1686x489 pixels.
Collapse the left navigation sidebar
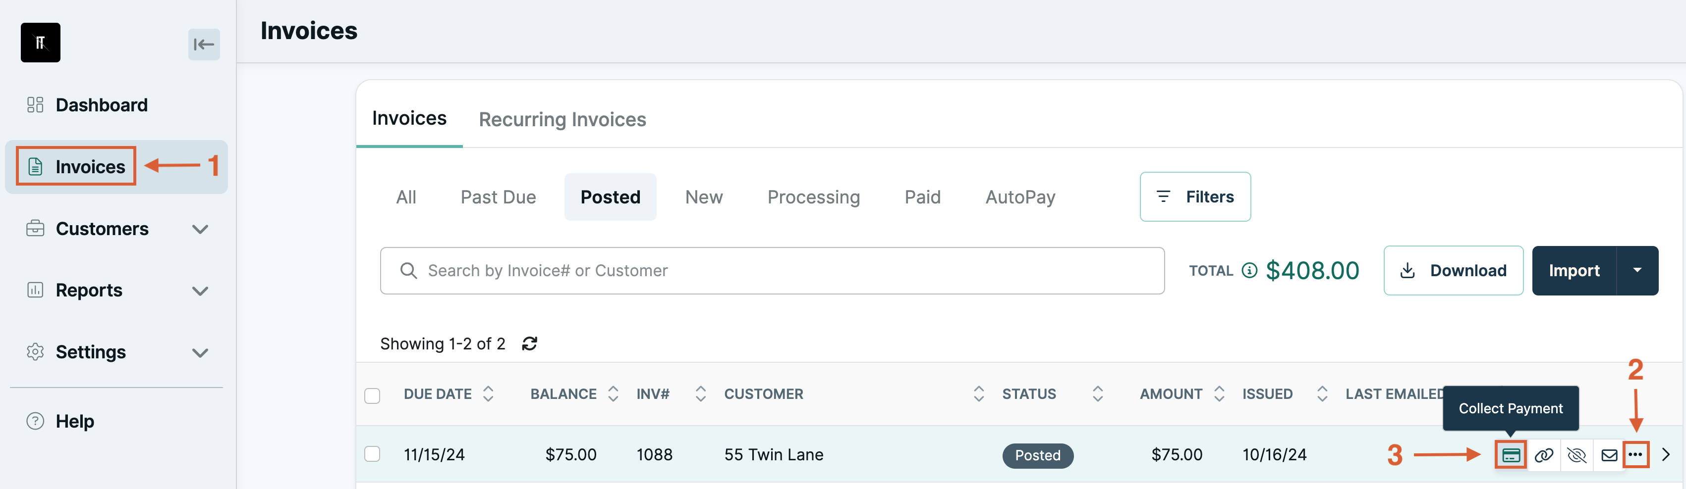[x=204, y=45]
